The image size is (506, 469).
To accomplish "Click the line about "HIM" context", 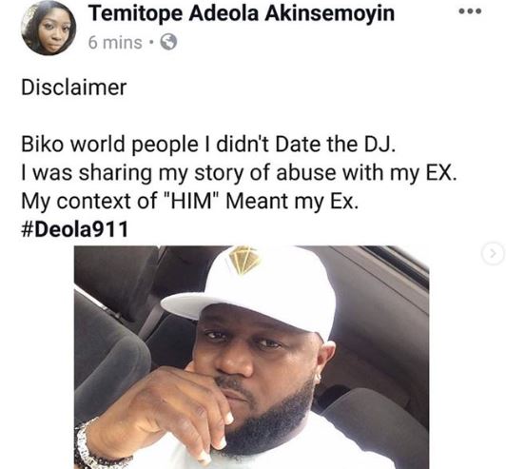I will pos(190,201).
